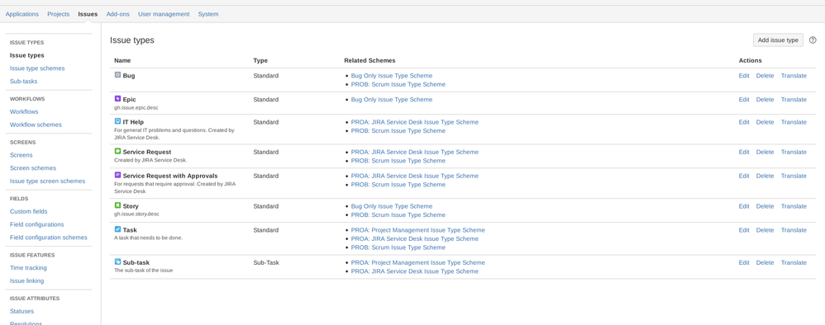This screenshot has height=325, width=825.
Task: Open PROA: Project Management scheme under Sub-task
Action: click(417, 262)
